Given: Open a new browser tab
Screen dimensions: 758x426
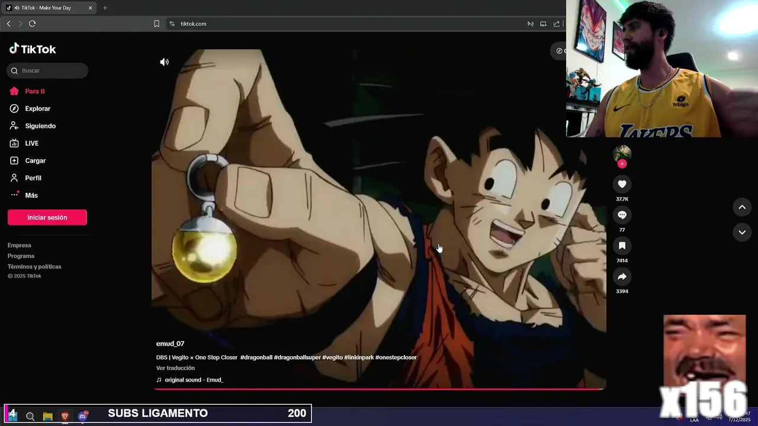Looking at the screenshot, I should pyautogui.click(x=105, y=8).
